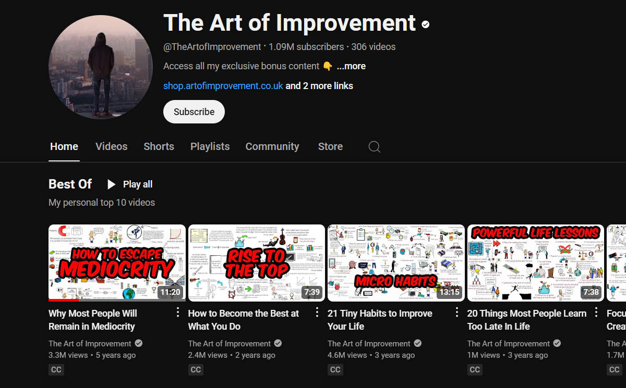Open options menu for 21 Tiny Habits video
The width and height of the screenshot is (626, 388).
[456, 312]
